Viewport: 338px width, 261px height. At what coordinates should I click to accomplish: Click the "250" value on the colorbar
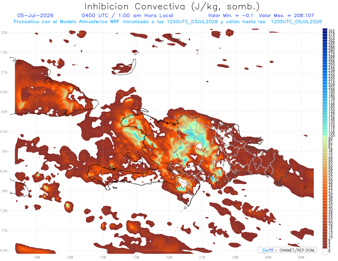pyautogui.click(x=331, y=65)
